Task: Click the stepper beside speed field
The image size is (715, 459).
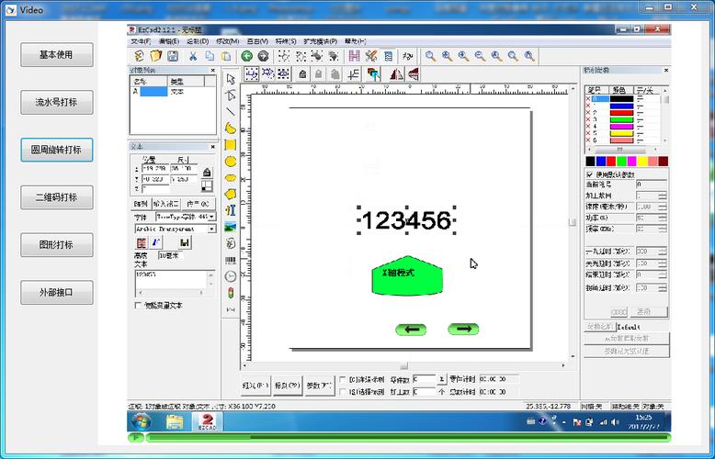Action: click(662, 207)
